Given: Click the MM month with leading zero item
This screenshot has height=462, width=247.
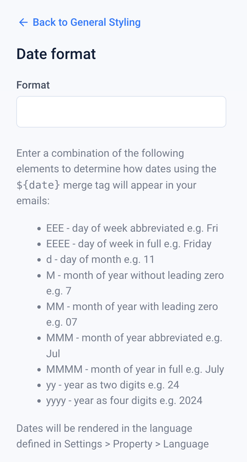Looking at the screenshot, I should pyautogui.click(x=132, y=307).
